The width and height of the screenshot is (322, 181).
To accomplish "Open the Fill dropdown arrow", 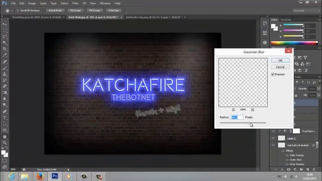I will click(x=319, y=96).
